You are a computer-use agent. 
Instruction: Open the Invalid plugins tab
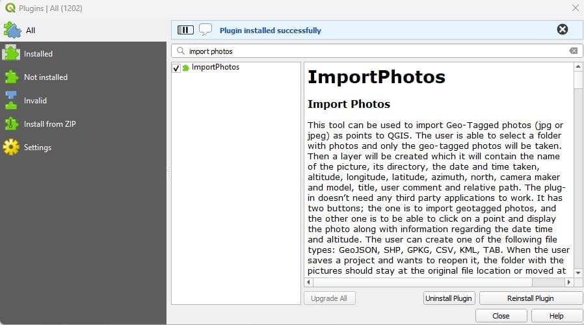tap(83, 101)
